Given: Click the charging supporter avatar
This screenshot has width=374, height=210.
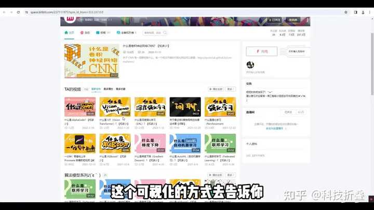Looking at the screenshot, I should tap(250, 65).
